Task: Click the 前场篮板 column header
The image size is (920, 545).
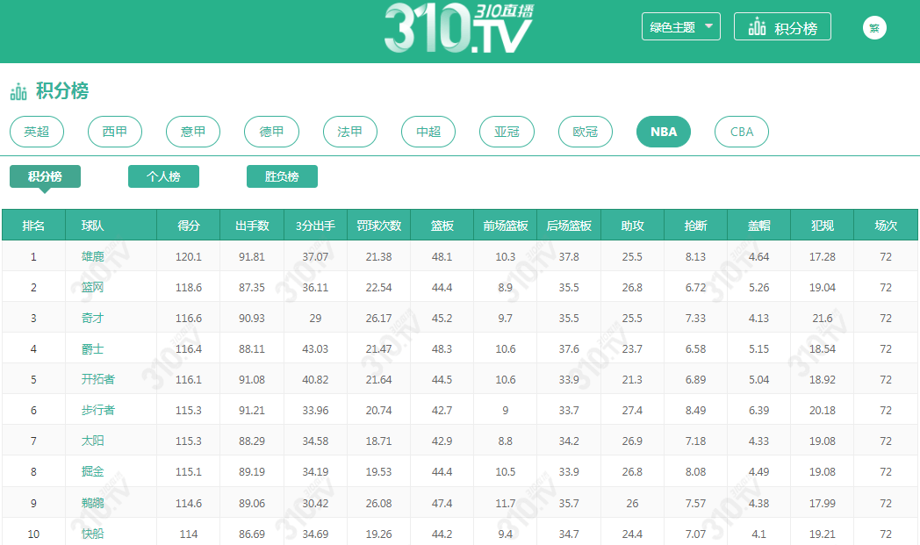Action: pos(505,226)
